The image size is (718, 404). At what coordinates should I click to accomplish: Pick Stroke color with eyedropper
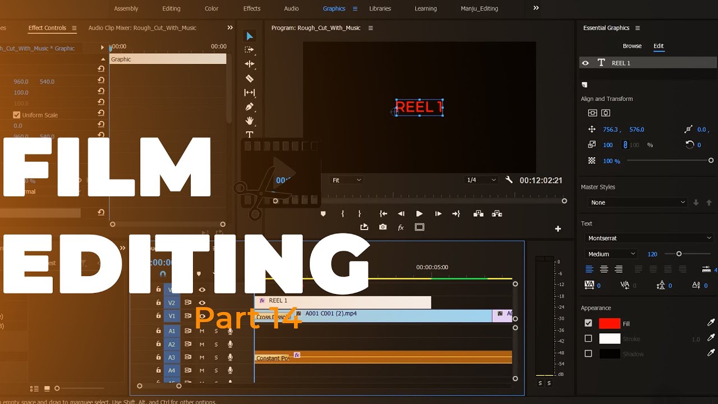(711, 338)
